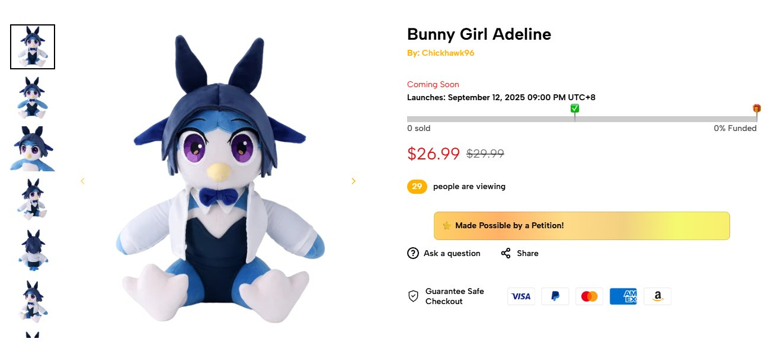
Task: Click the question mark icon
Action: [413, 253]
